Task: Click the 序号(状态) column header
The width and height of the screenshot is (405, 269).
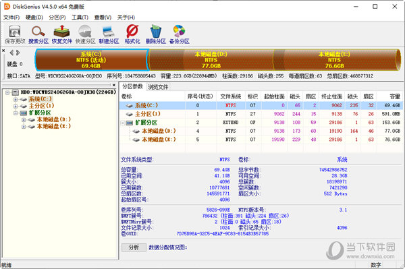Action: [200, 96]
